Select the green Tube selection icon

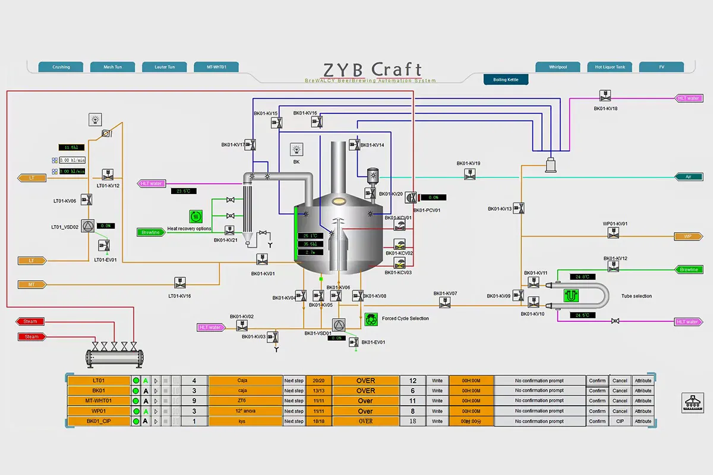pos(571,295)
